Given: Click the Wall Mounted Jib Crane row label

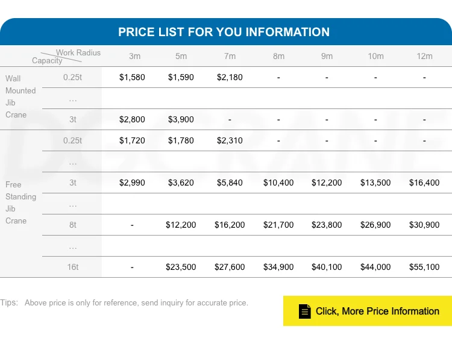Looking at the screenshot, I should pos(20,96).
